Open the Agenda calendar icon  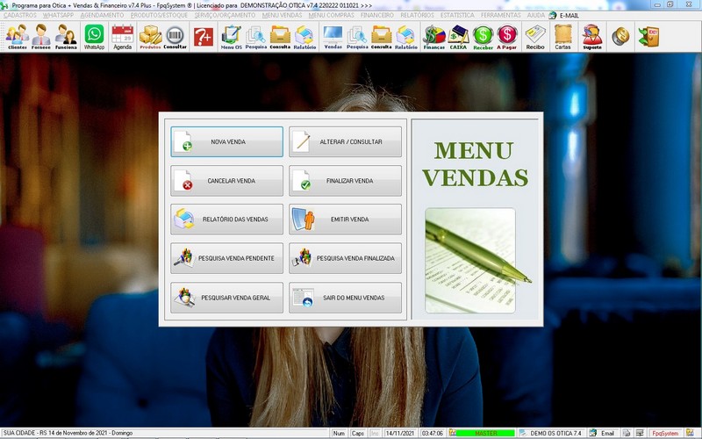[x=122, y=37]
